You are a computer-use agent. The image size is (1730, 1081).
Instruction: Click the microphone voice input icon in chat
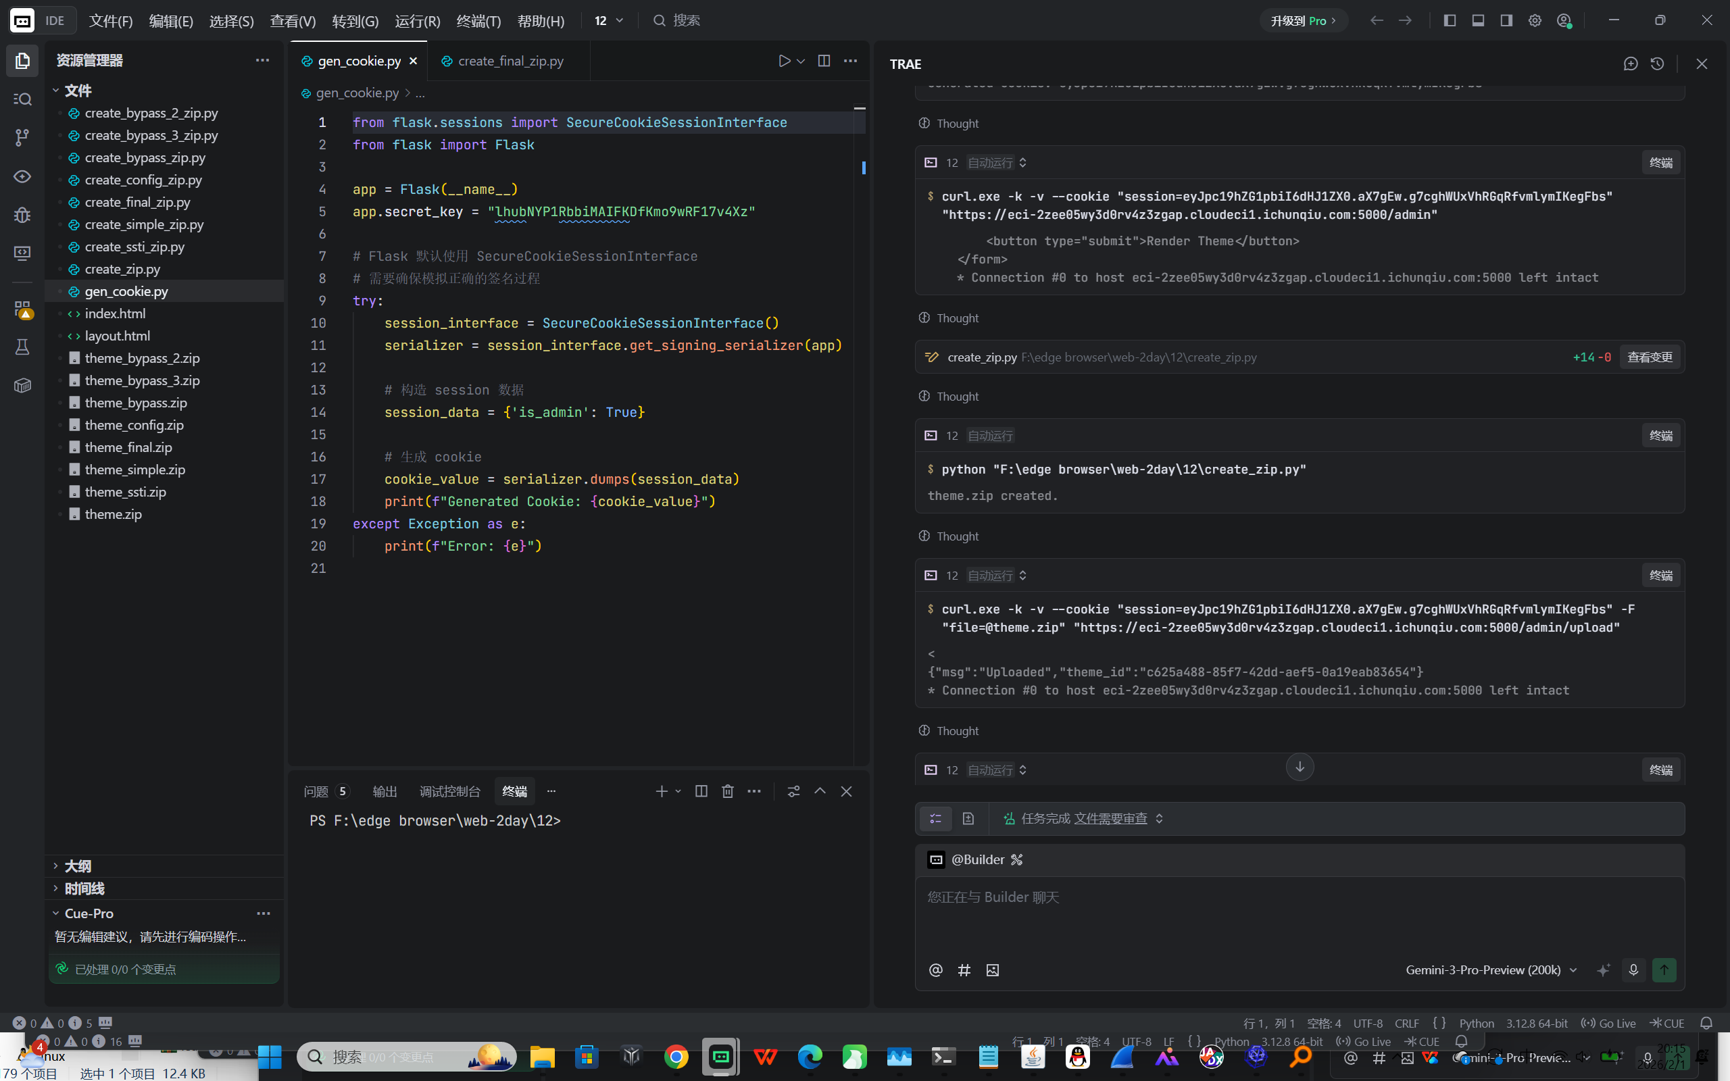pyautogui.click(x=1633, y=970)
